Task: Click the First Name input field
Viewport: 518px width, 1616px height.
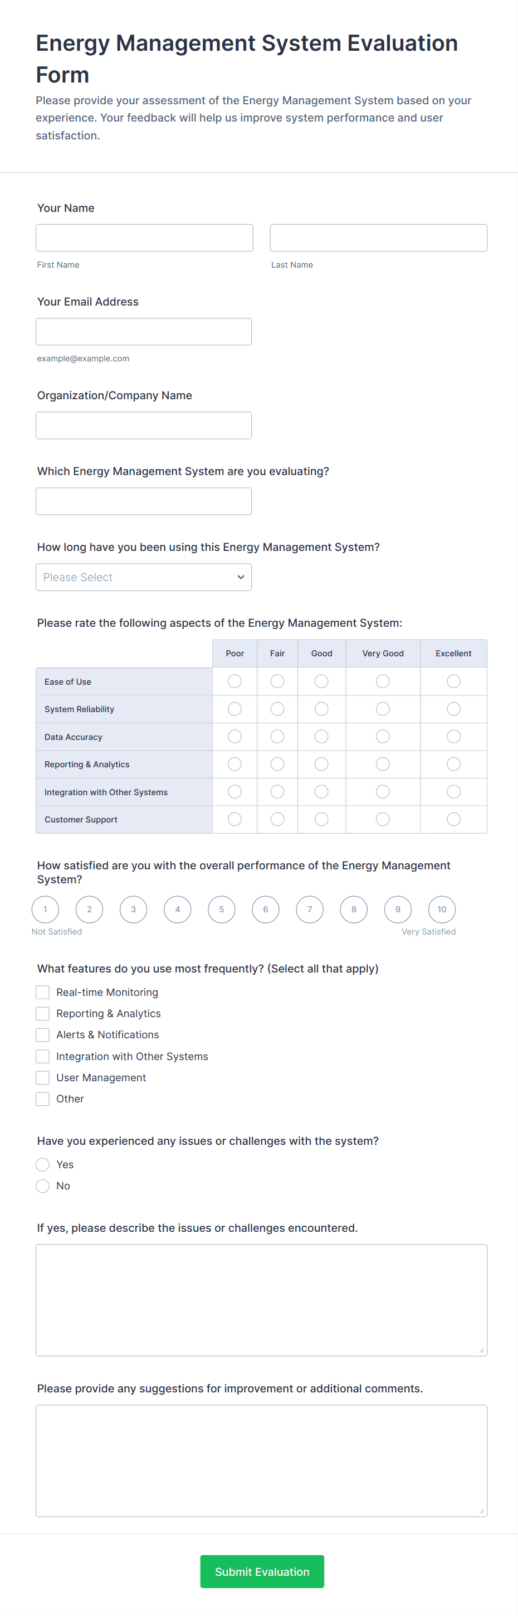Action: click(144, 238)
